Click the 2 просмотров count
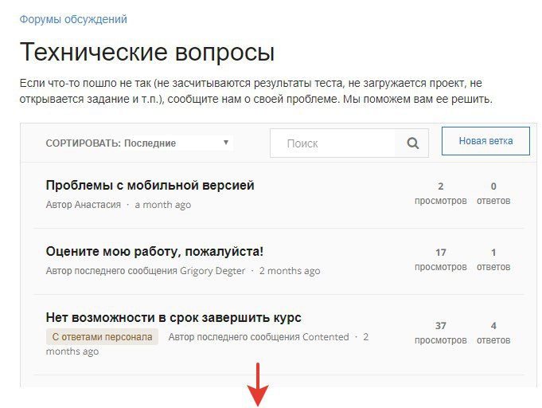 [x=441, y=193]
